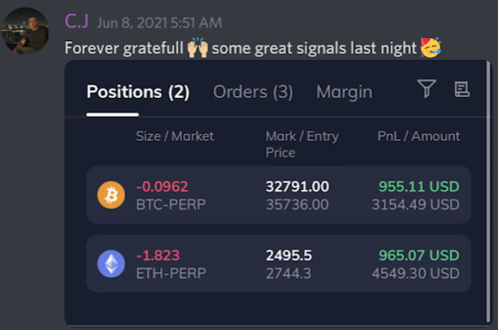Click the PnL / Amount column header
This screenshot has width=498, height=330.
pos(419,136)
